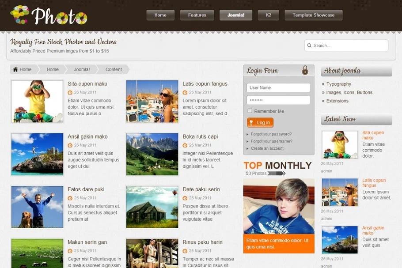Viewport: 402px width, 268px height.
Task: Open the Ansil gakin mako thumbnail
Action: [x=38, y=154]
